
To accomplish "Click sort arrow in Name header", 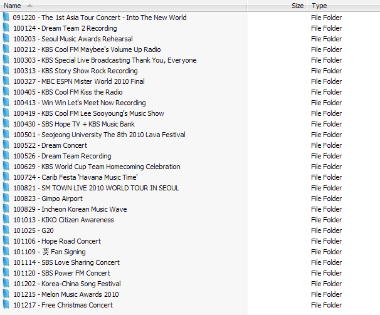I will point(30,6).
